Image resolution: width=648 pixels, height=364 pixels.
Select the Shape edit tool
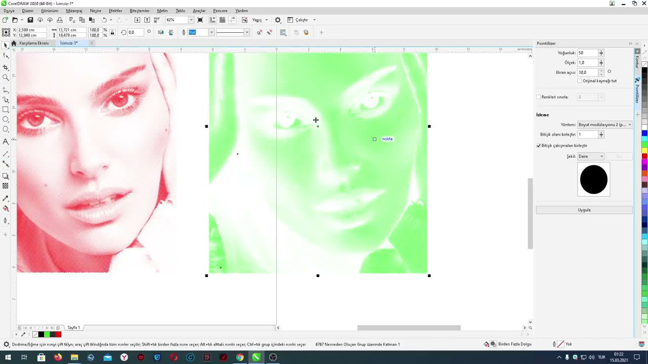(6, 56)
